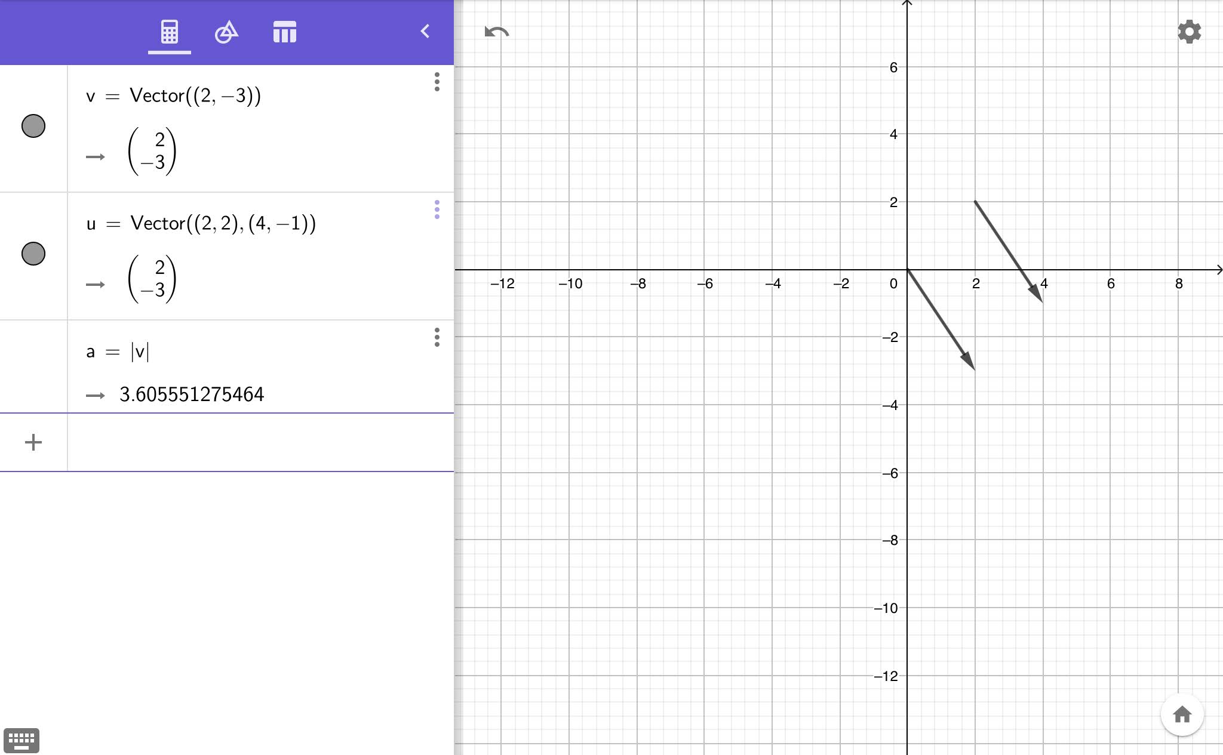Click the plus icon to add input
Viewport: 1223px width, 755px height.
33,442
